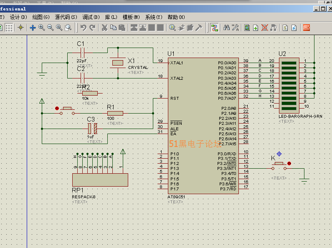This screenshot has height=248, width=332.
Task: Click the copy to clipboard icon
Action: tap(113, 28)
